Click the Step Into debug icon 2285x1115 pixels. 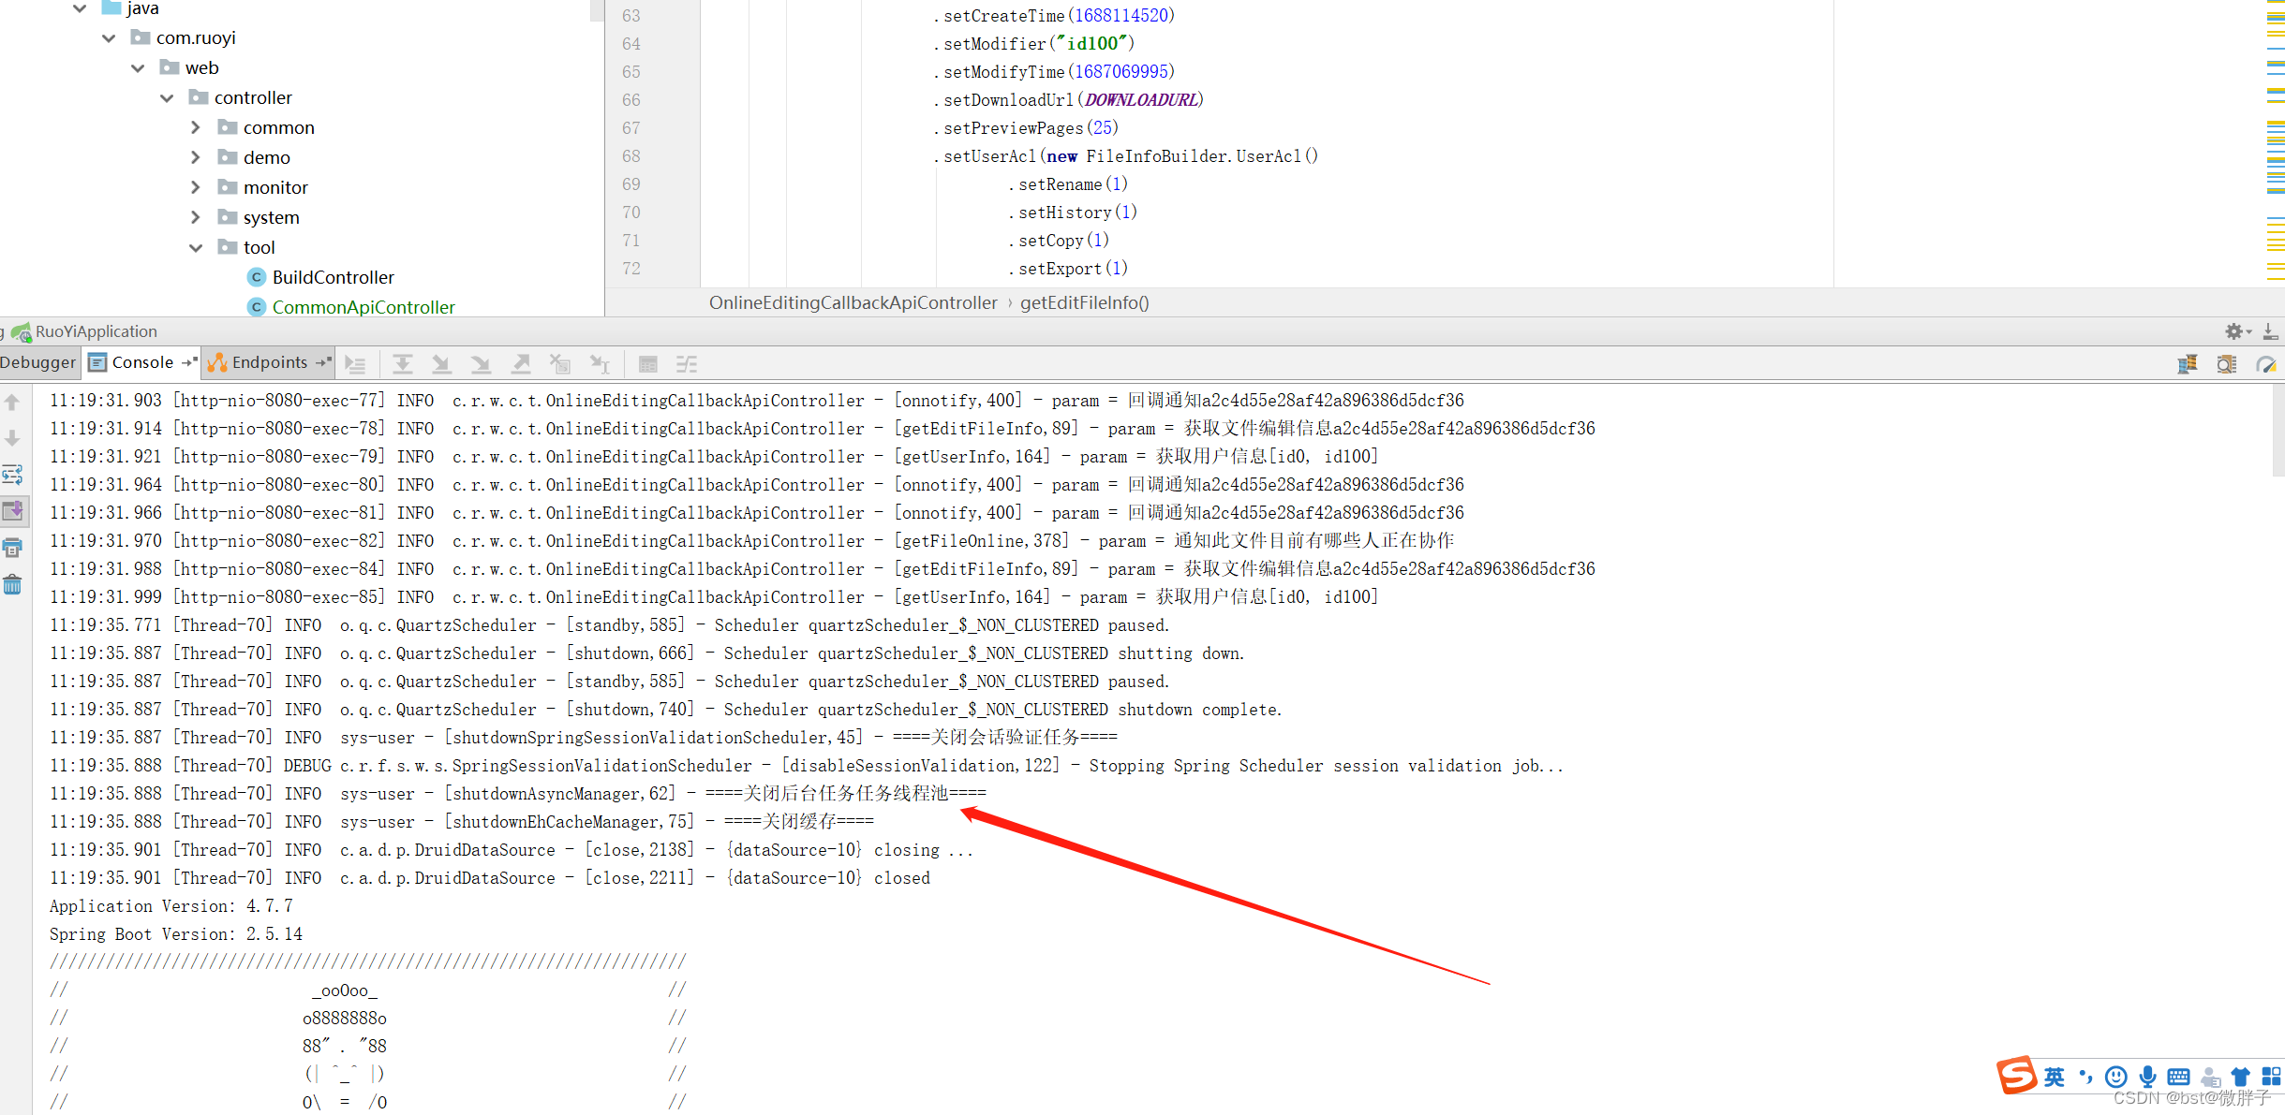click(441, 364)
